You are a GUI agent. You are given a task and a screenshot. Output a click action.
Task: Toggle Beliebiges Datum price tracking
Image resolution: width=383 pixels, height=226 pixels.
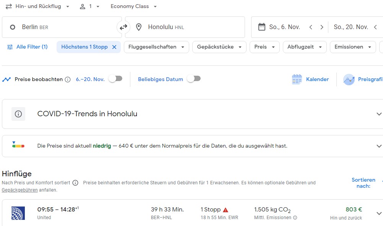[193, 79]
